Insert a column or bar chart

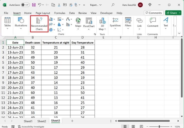click(x=51, y=19)
